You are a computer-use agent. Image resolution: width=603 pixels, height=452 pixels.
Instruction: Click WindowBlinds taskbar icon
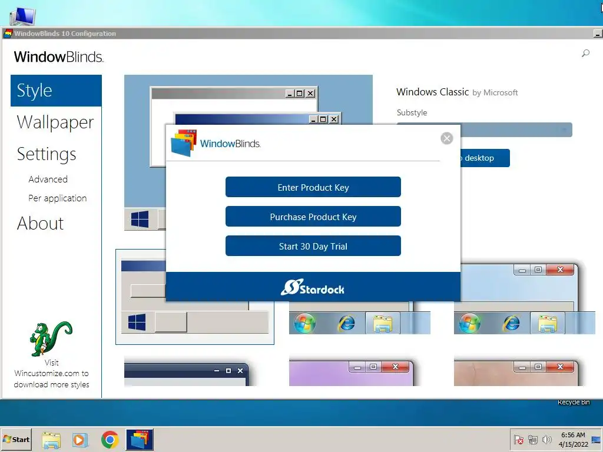tap(140, 440)
